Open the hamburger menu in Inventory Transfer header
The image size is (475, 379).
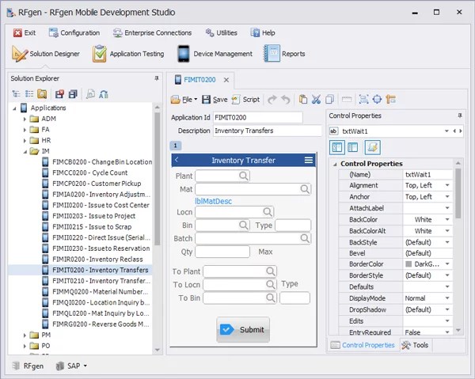pos(309,160)
